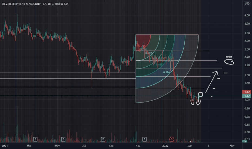
Task: Click the 2.50 price axis label
Action: coord(247,49)
